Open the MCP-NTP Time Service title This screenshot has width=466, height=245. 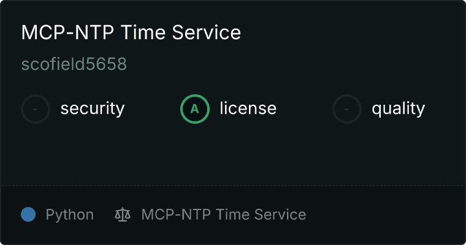pos(131,32)
